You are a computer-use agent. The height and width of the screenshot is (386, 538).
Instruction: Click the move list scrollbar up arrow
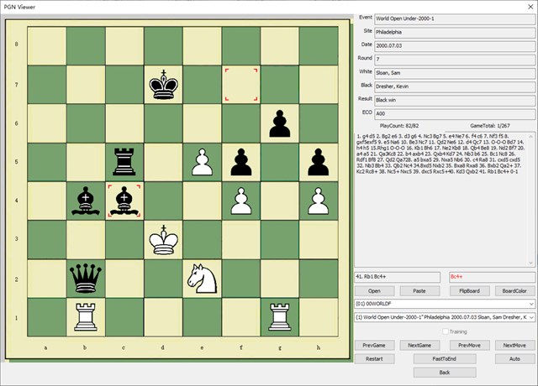pyautogui.click(x=531, y=136)
